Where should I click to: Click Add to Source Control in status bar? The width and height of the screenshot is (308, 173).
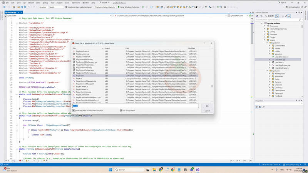tap(269, 165)
